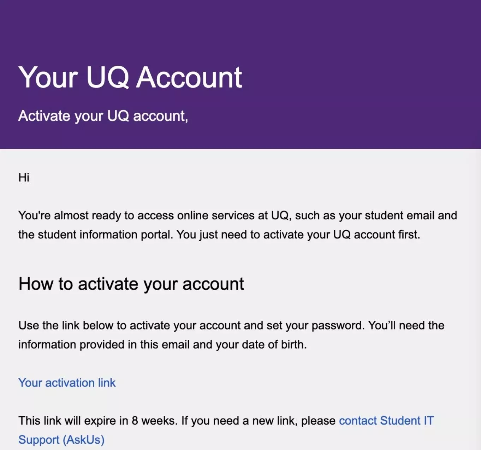481x450 pixels.
Task: Select the 'Activate your UQ account,' subtitle
Action: click(103, 116)
